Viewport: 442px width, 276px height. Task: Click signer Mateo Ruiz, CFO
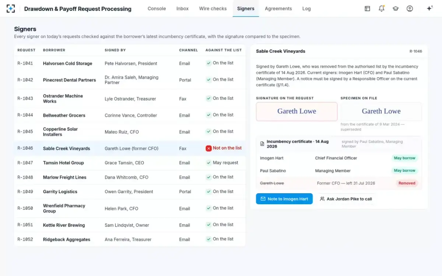tap(122, 132)
